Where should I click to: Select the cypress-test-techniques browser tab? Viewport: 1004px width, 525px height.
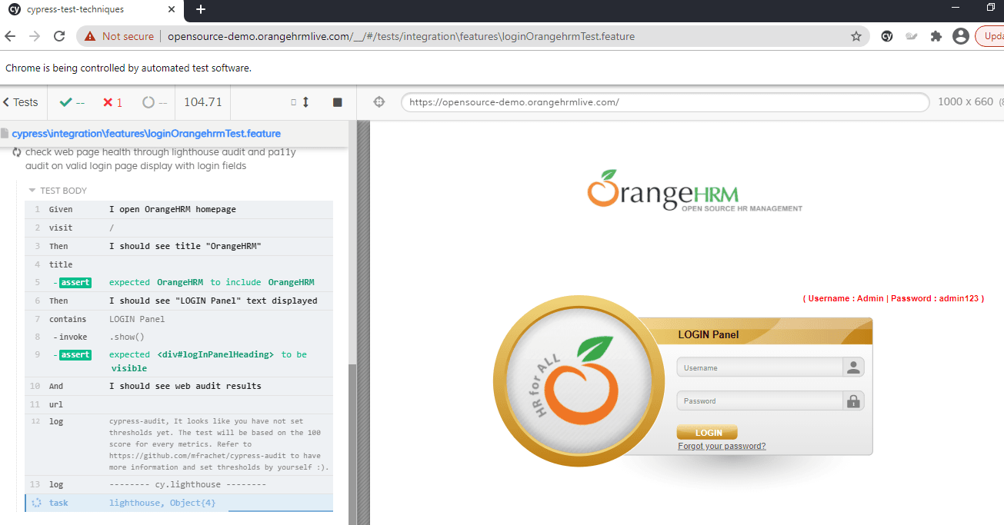pyautogui.click(x=91, y=10)
